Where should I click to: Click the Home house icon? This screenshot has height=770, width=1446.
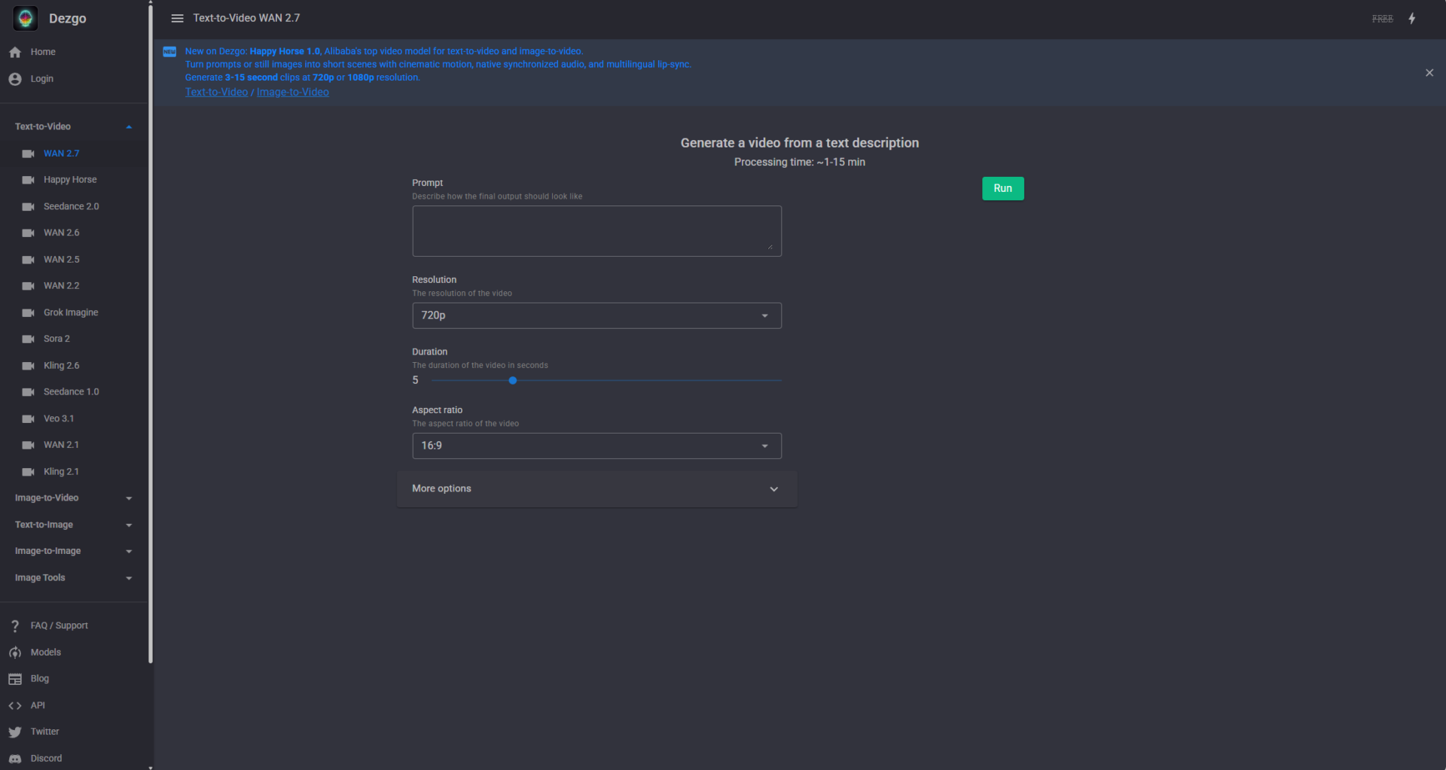pyautogui.click(x=15, y=52)
